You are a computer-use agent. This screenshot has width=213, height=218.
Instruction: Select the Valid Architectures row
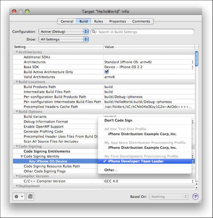(x=104, y=77)
